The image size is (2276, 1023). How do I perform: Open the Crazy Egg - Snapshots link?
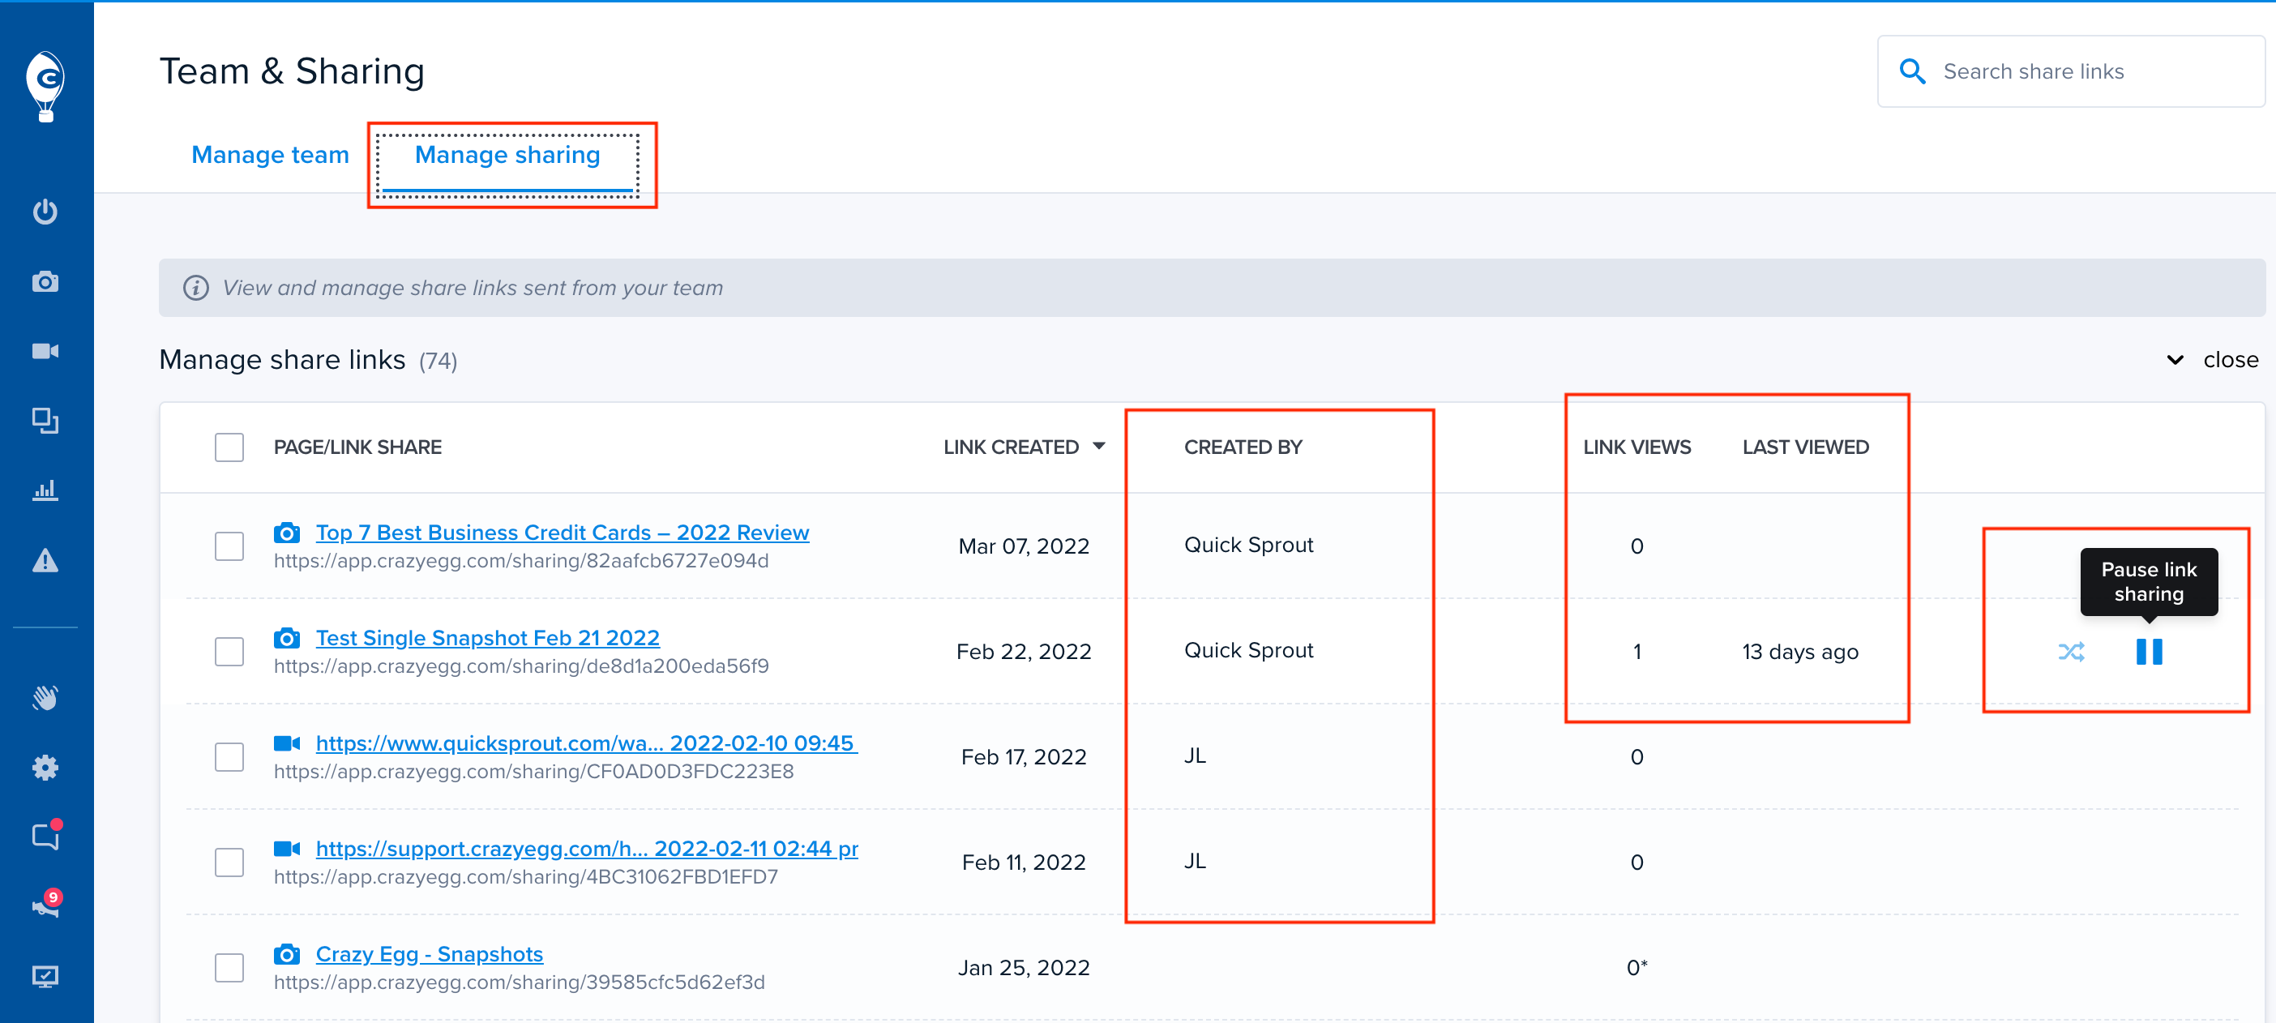click(430, 954)
